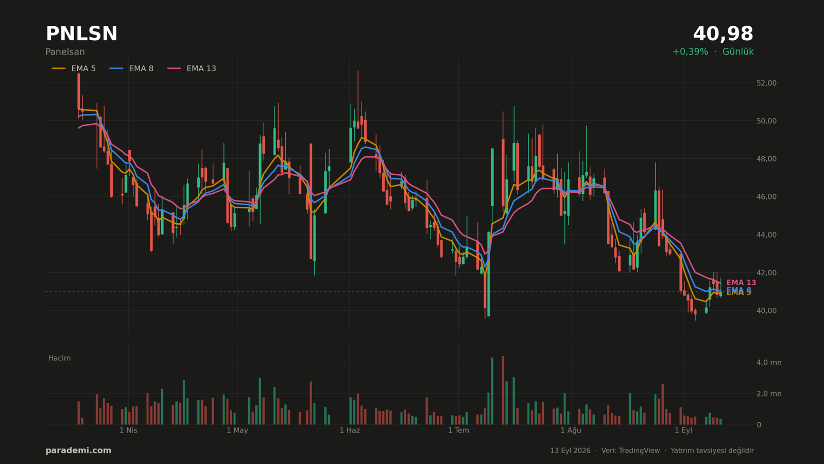This screenshot has width=824, height=464.
Task: Select the EMA 13 legend entry
Action: click(192, 69)
